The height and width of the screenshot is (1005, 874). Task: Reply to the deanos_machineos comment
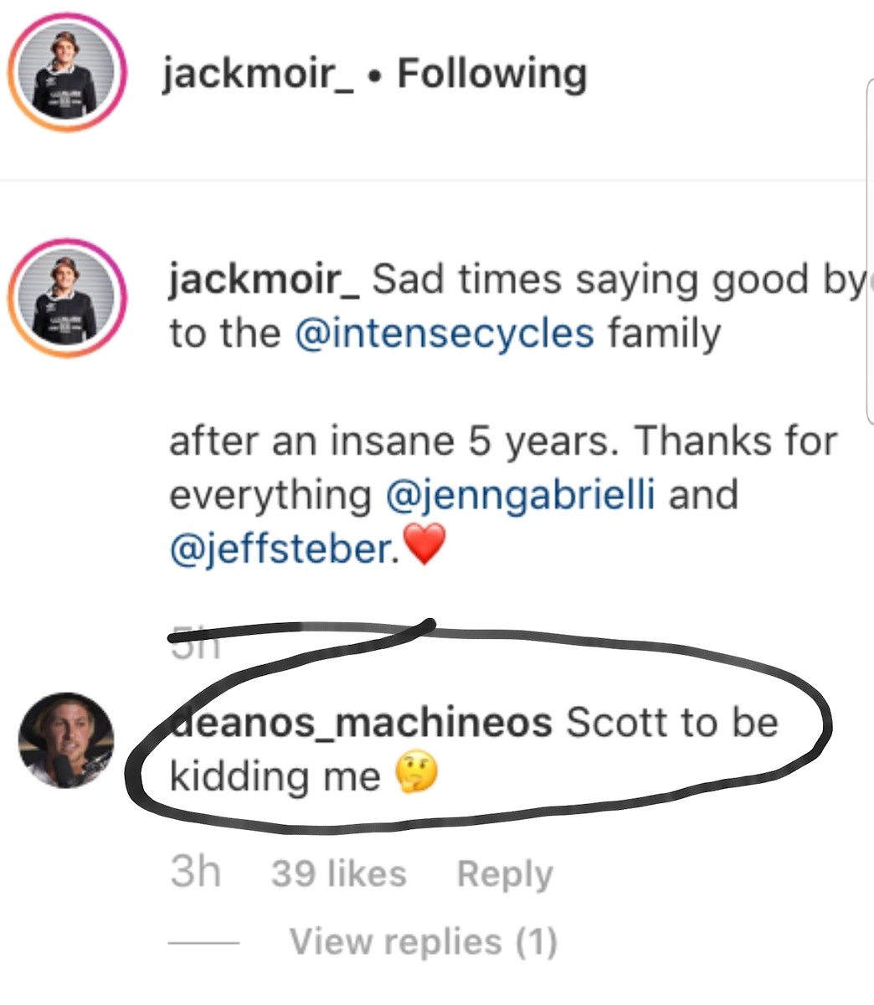pyautogui.click(x=505, y=874)
